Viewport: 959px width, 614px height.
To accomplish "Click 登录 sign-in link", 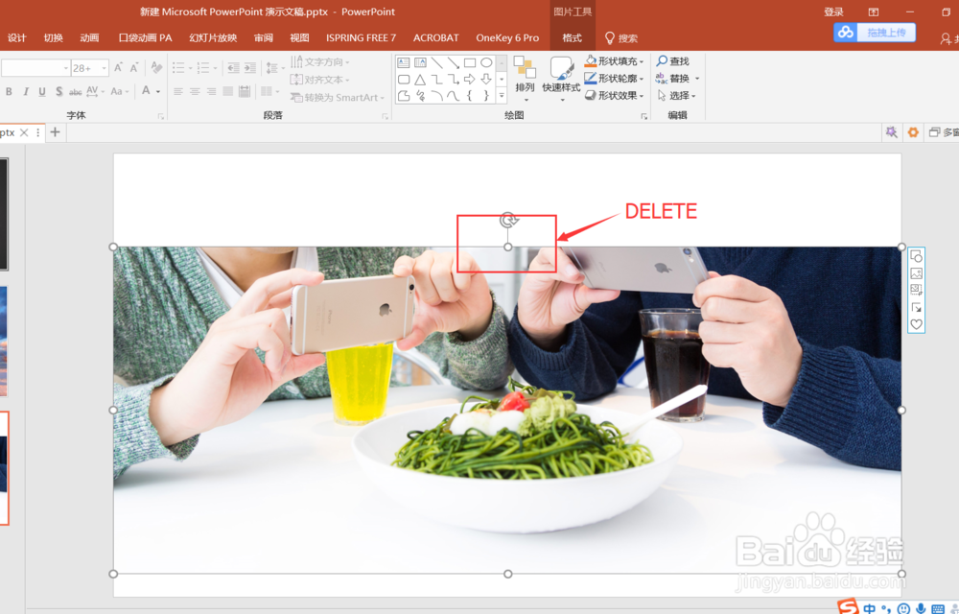I will click(x=833, y=12).
